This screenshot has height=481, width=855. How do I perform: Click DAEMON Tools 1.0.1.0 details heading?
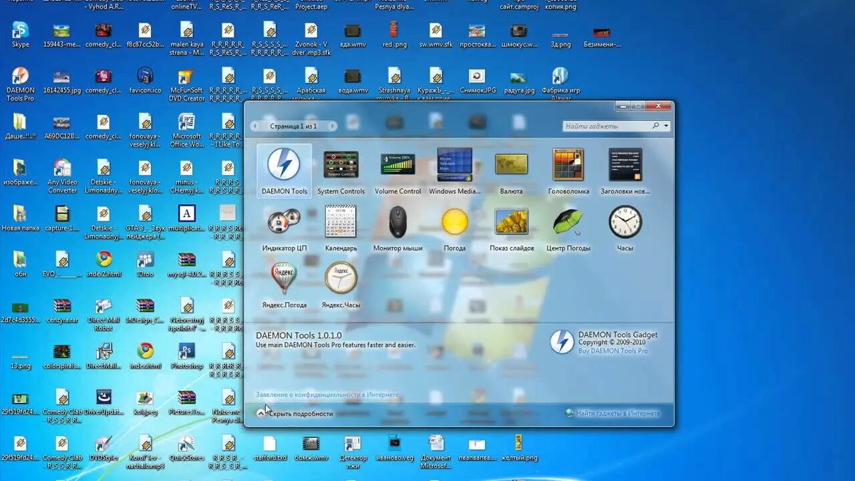tap(299, 335)
